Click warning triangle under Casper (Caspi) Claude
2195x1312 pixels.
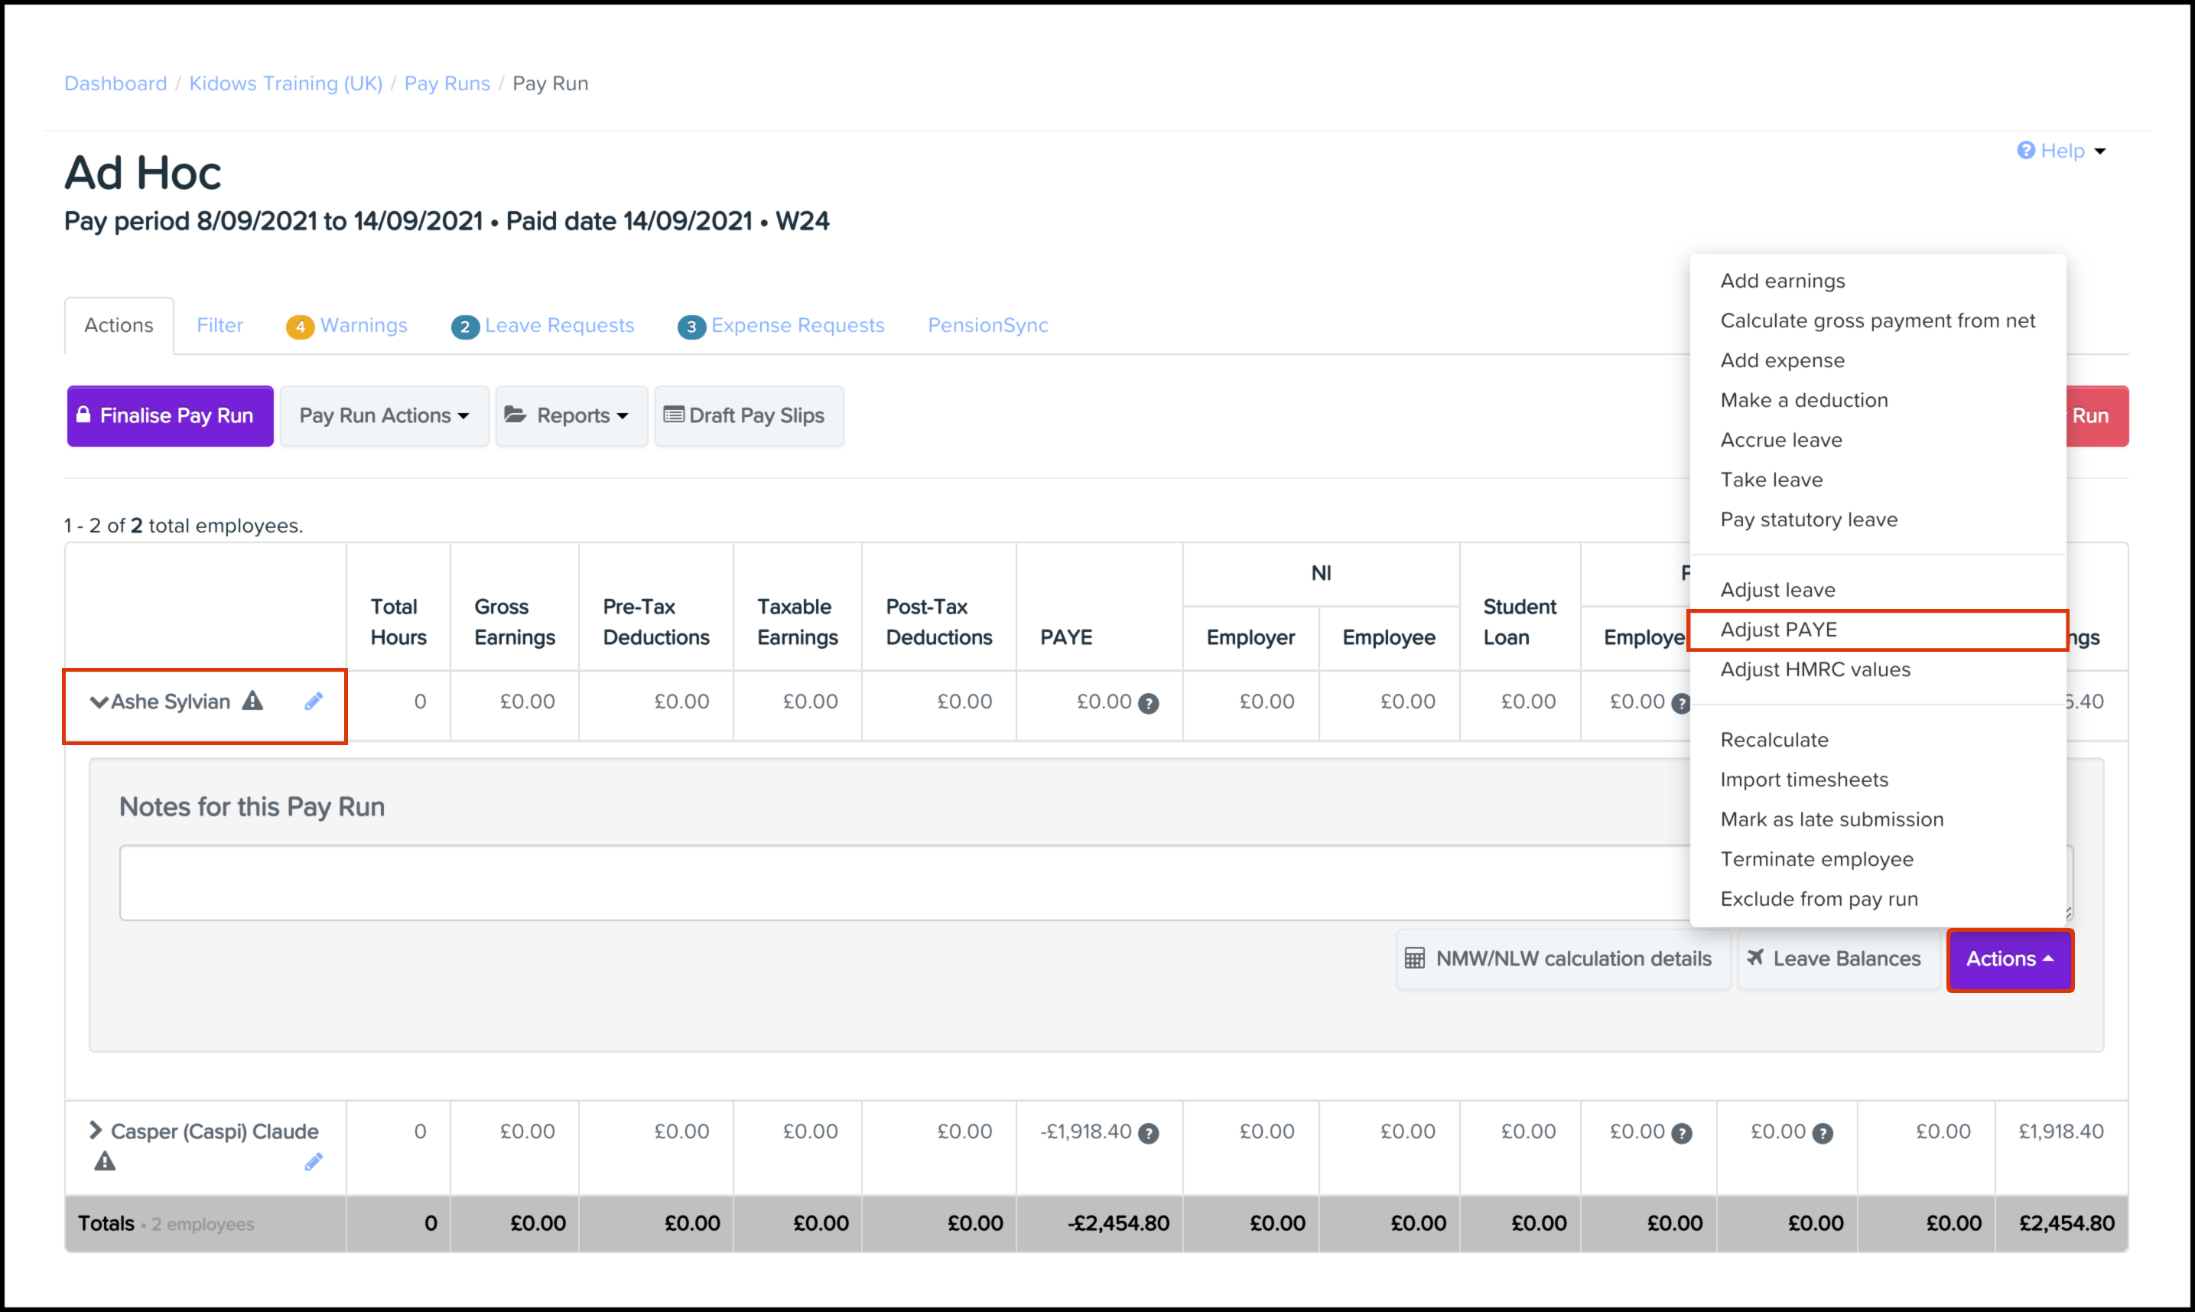[105, 1162]
